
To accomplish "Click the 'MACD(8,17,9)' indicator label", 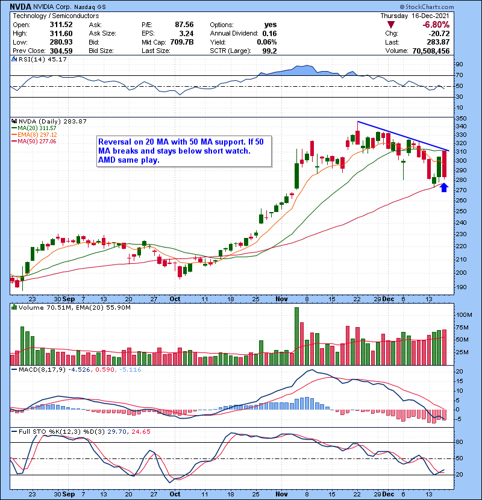I will click(x=42, y=370).
